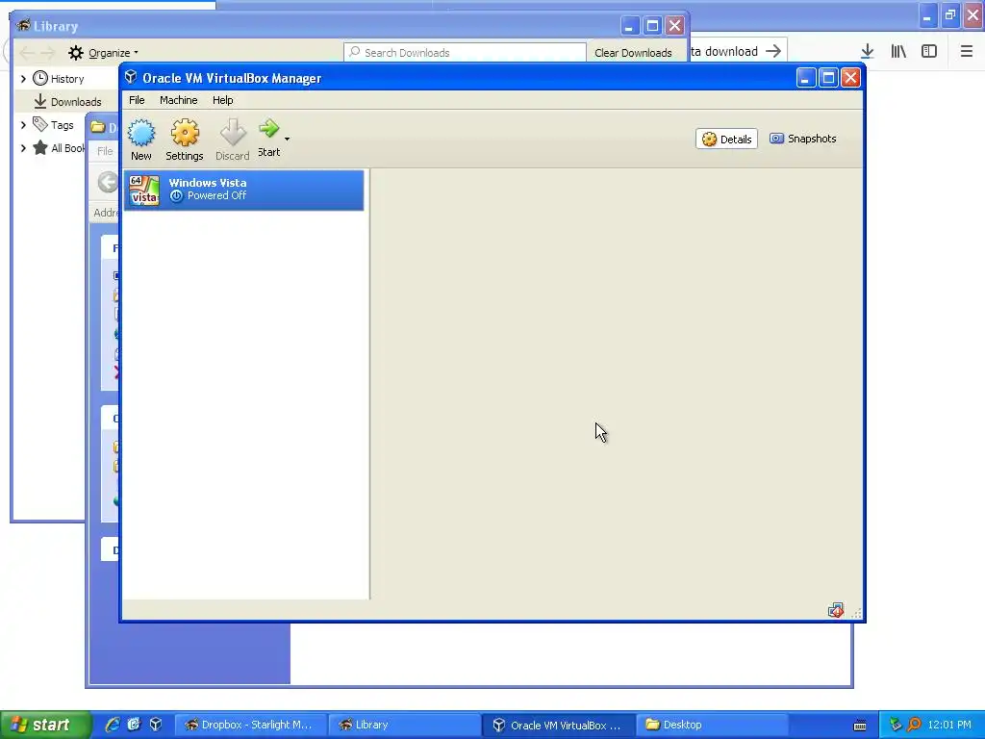Switch to Snapshots view
The width and height of the screenshot is (985, 739).
click(803, 139)
